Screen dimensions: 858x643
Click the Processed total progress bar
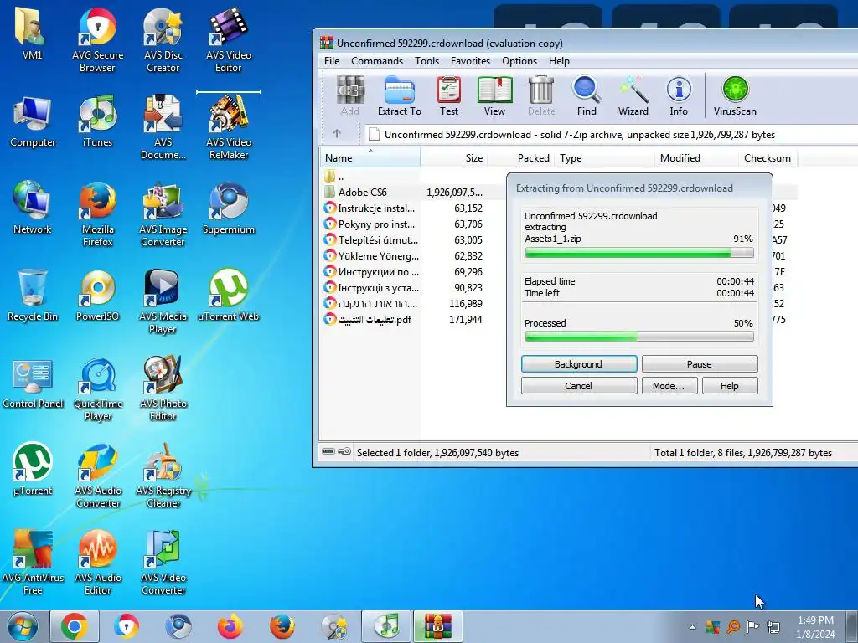[x=639, y=337]
